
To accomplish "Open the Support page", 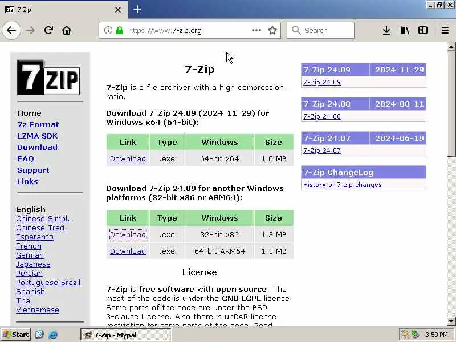I will (x=33, y=170).
